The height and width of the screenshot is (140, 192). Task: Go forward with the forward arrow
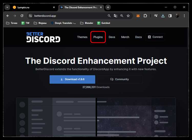click(15, 16)
